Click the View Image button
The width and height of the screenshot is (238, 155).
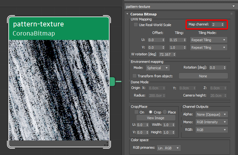pos(155,118)
